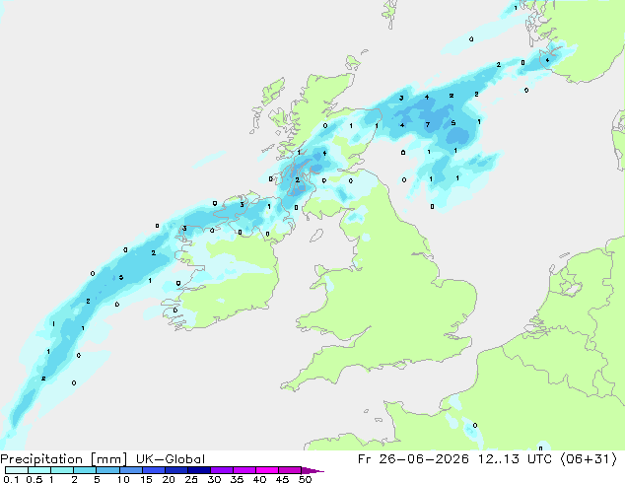
Task: Click the date 'Fr 26-06-2026' text
Action: pos(413,459)
